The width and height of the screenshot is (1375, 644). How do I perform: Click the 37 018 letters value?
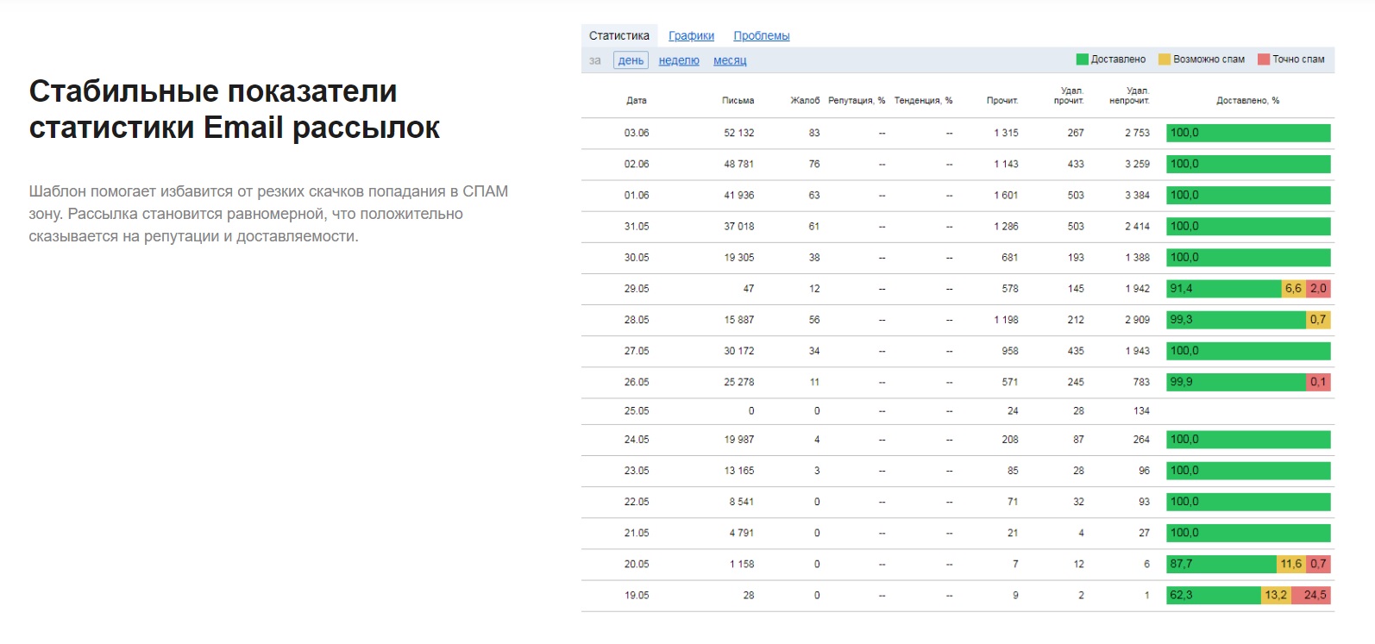point(739,226)
